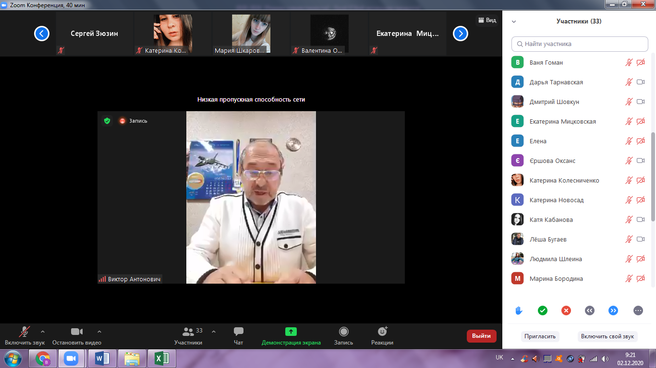
Task: Click muted microphone icon for Лёша Бугаев
Action: pos(629,239)
